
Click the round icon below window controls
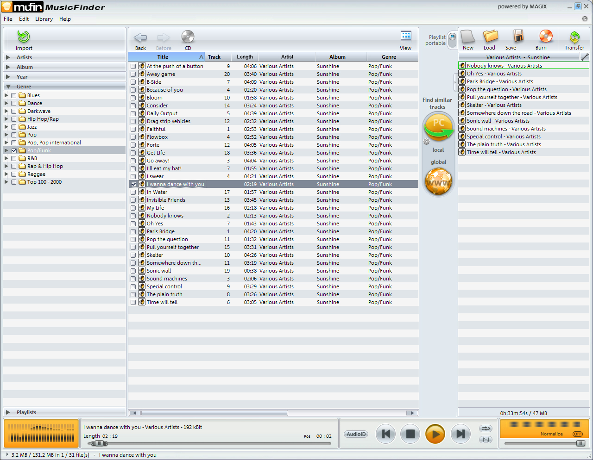[585, 19]
